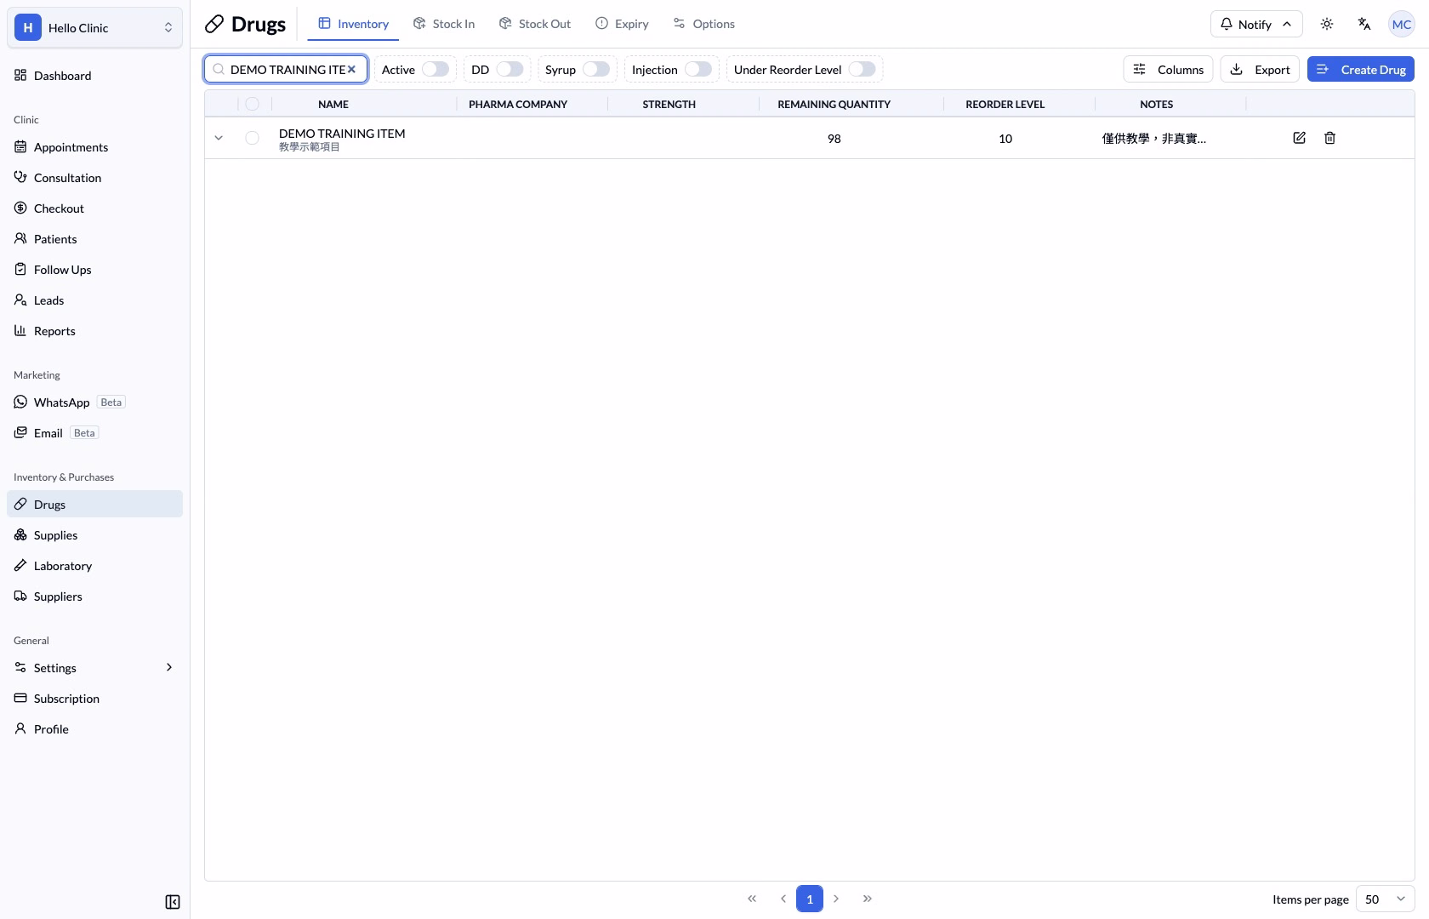Collapse the sidebar panel icon
The height and width of the screenshot is (919, 1429).
pos(173,902)
